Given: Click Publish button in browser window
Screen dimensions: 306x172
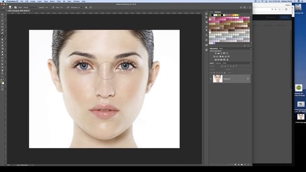Looking at the screenshot, I should pyautogui.click(x=285, y=17).
